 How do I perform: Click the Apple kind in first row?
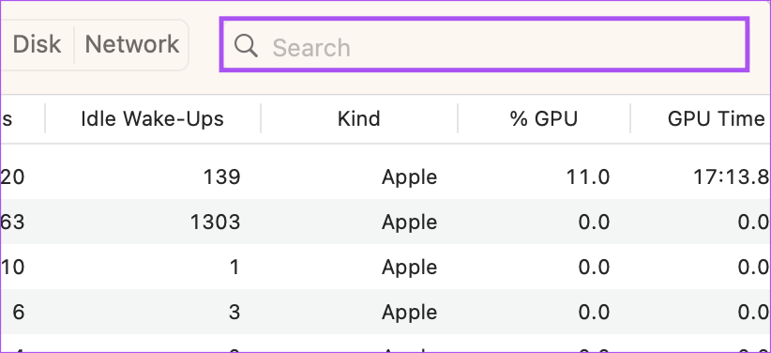pyautogui.click(x=409, y=176)
